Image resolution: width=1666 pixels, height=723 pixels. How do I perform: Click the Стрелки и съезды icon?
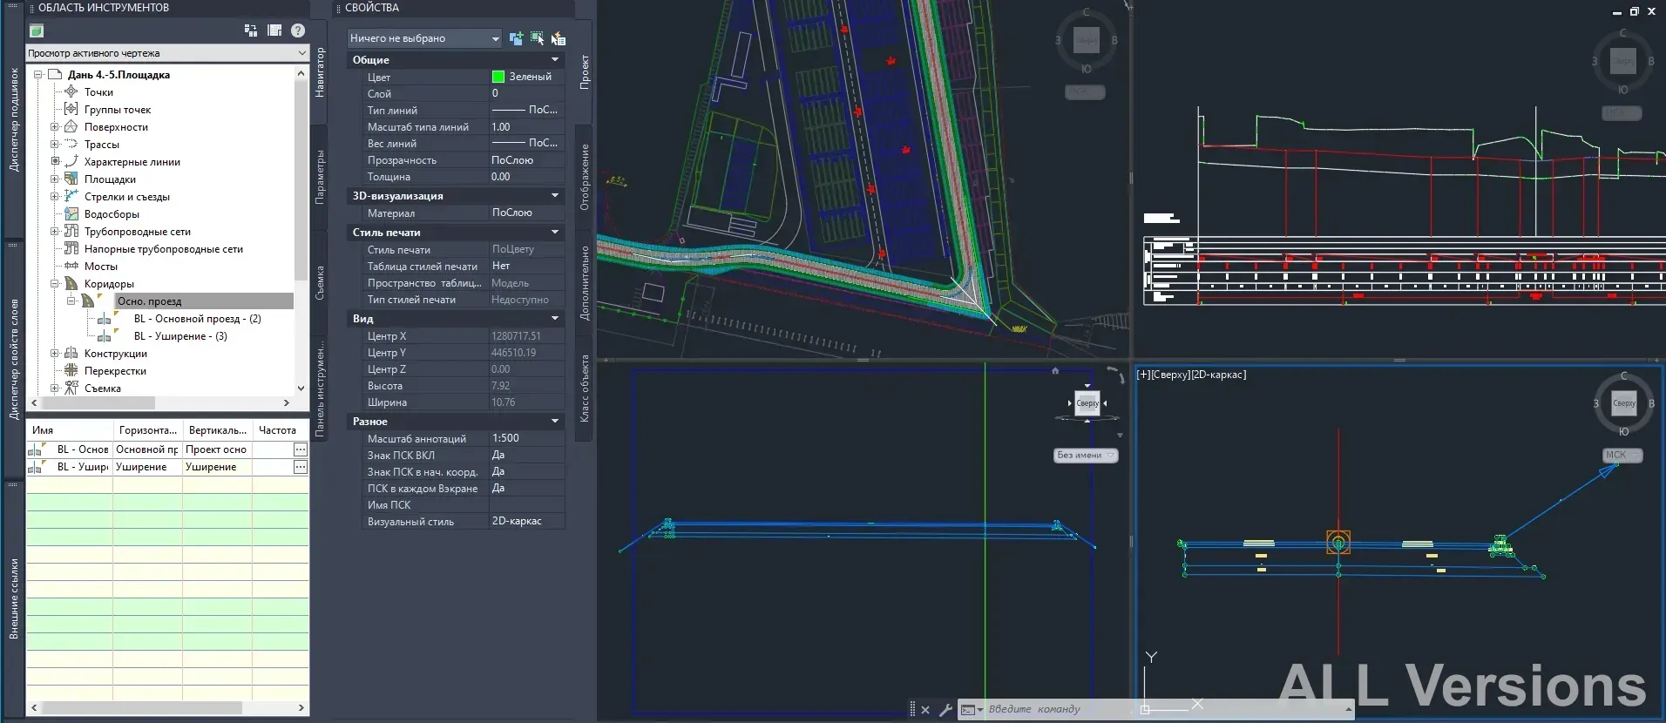tap(71, 196)
